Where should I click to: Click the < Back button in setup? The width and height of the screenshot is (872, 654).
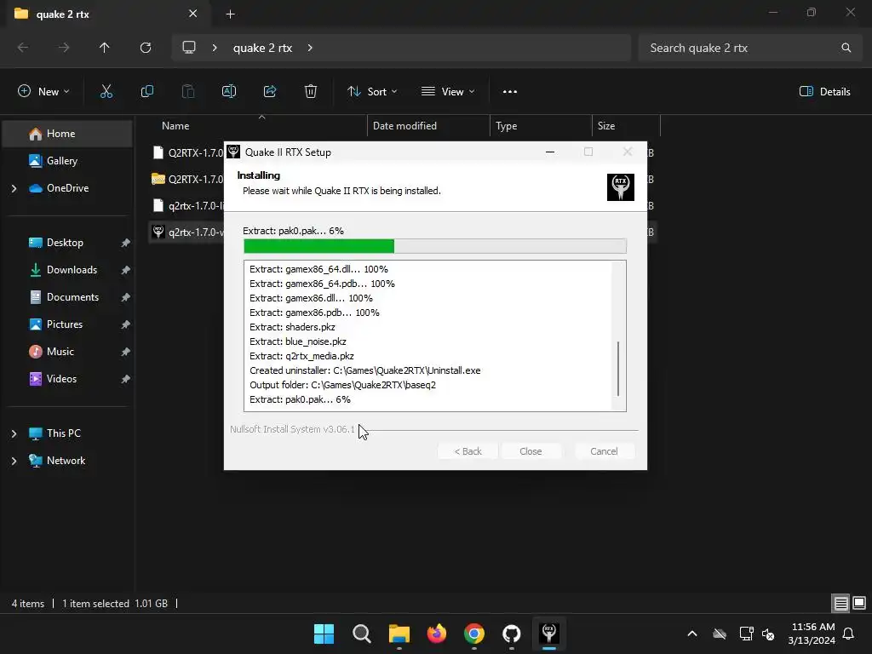pos(468,451)
